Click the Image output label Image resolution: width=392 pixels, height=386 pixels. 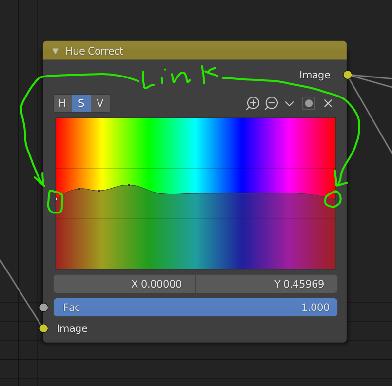315,75
